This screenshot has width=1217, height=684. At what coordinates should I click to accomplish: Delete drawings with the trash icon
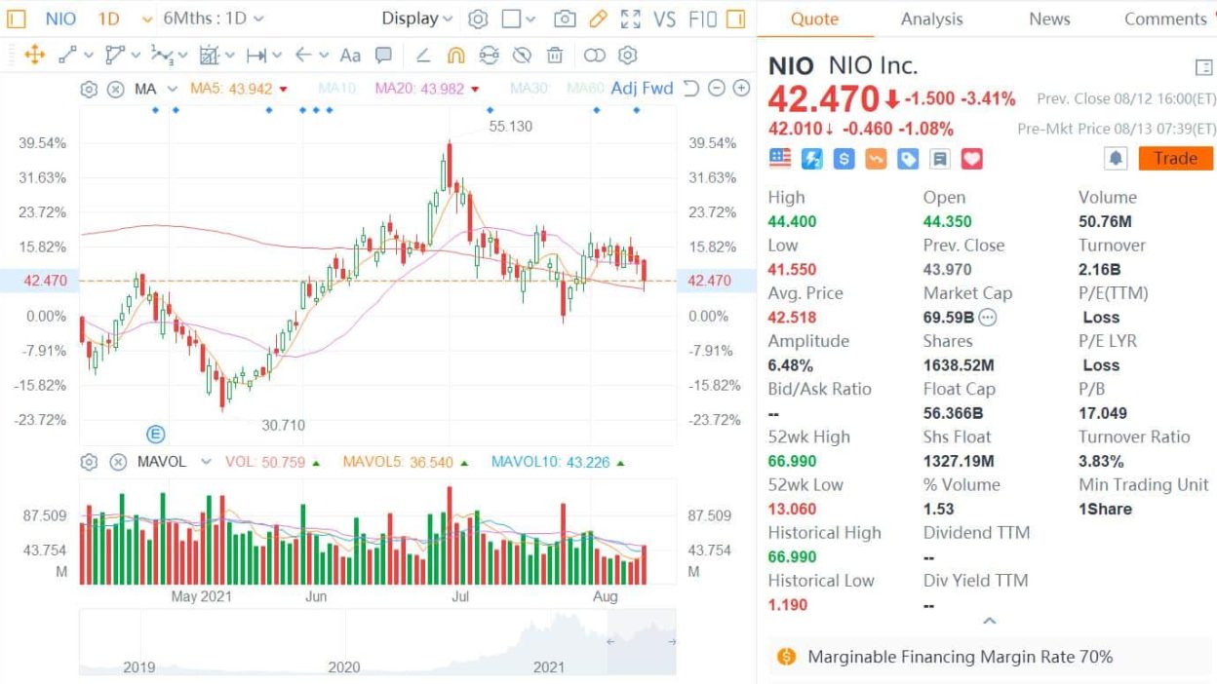[555, 56]
